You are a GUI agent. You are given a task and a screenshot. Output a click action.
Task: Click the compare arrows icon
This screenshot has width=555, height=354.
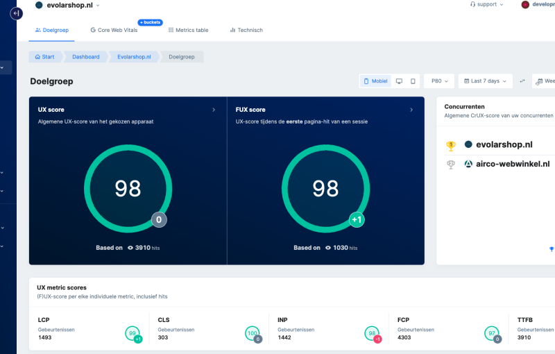pos(522,81)
